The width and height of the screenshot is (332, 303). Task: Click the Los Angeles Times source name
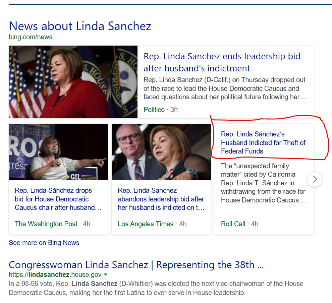tap(146, 224)
